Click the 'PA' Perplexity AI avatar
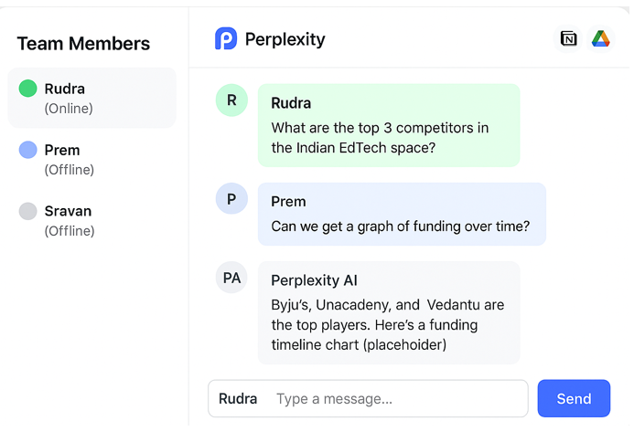 (231, 278)
